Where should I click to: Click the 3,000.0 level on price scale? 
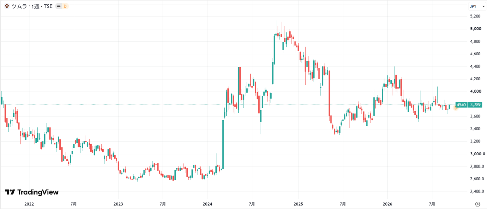[x=477, y=154]
